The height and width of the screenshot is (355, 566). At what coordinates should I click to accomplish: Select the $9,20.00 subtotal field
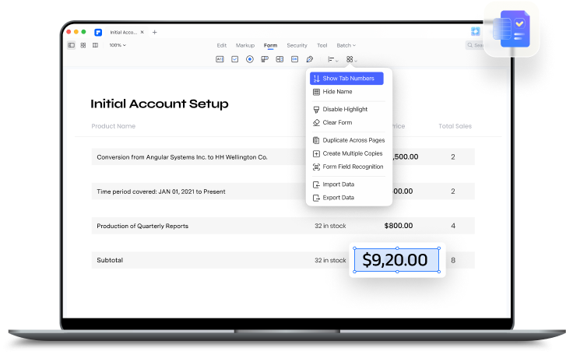point(396,260)
